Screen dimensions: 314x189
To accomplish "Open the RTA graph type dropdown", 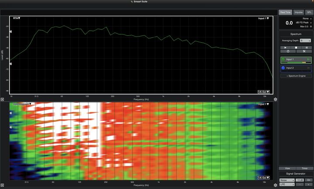I will point(17,18).
